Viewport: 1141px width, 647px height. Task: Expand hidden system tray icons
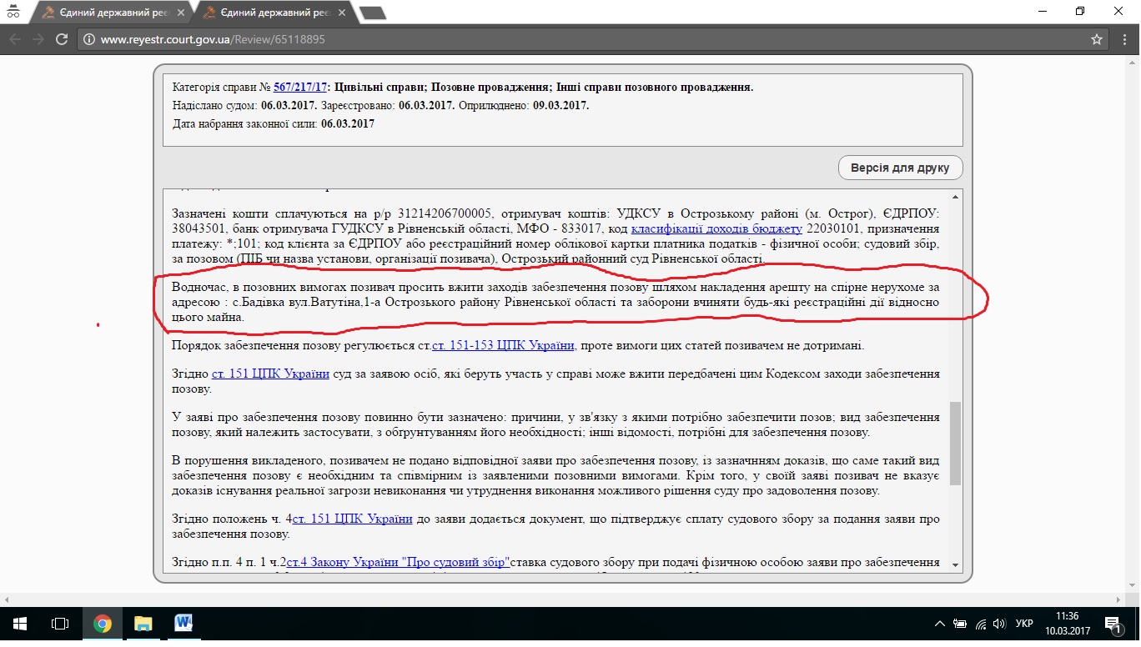point(940,624)
